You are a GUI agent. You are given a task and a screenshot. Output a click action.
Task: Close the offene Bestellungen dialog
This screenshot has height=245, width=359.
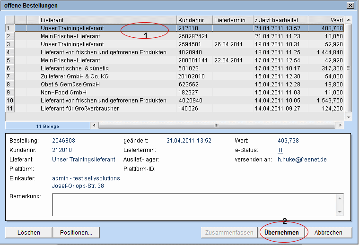pos(350,6)
